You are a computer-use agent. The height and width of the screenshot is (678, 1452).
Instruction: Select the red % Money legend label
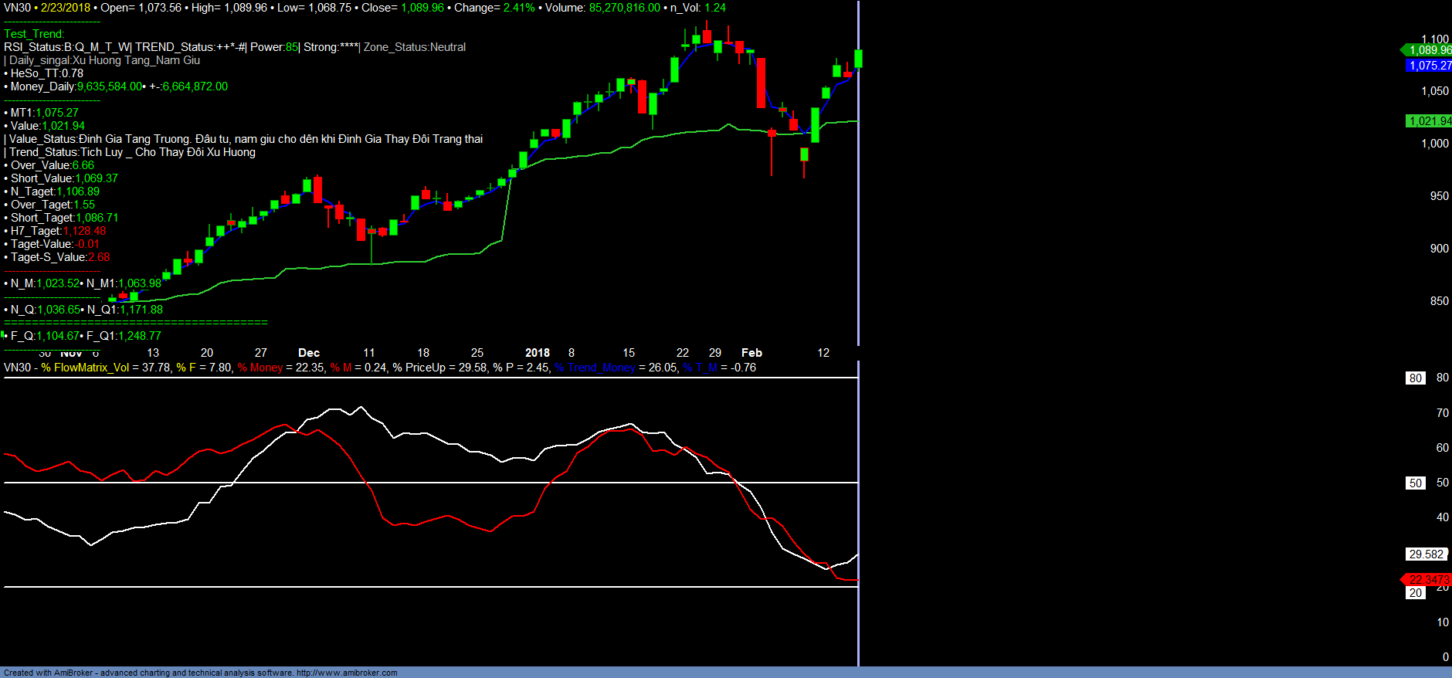(x=260, y=368)
